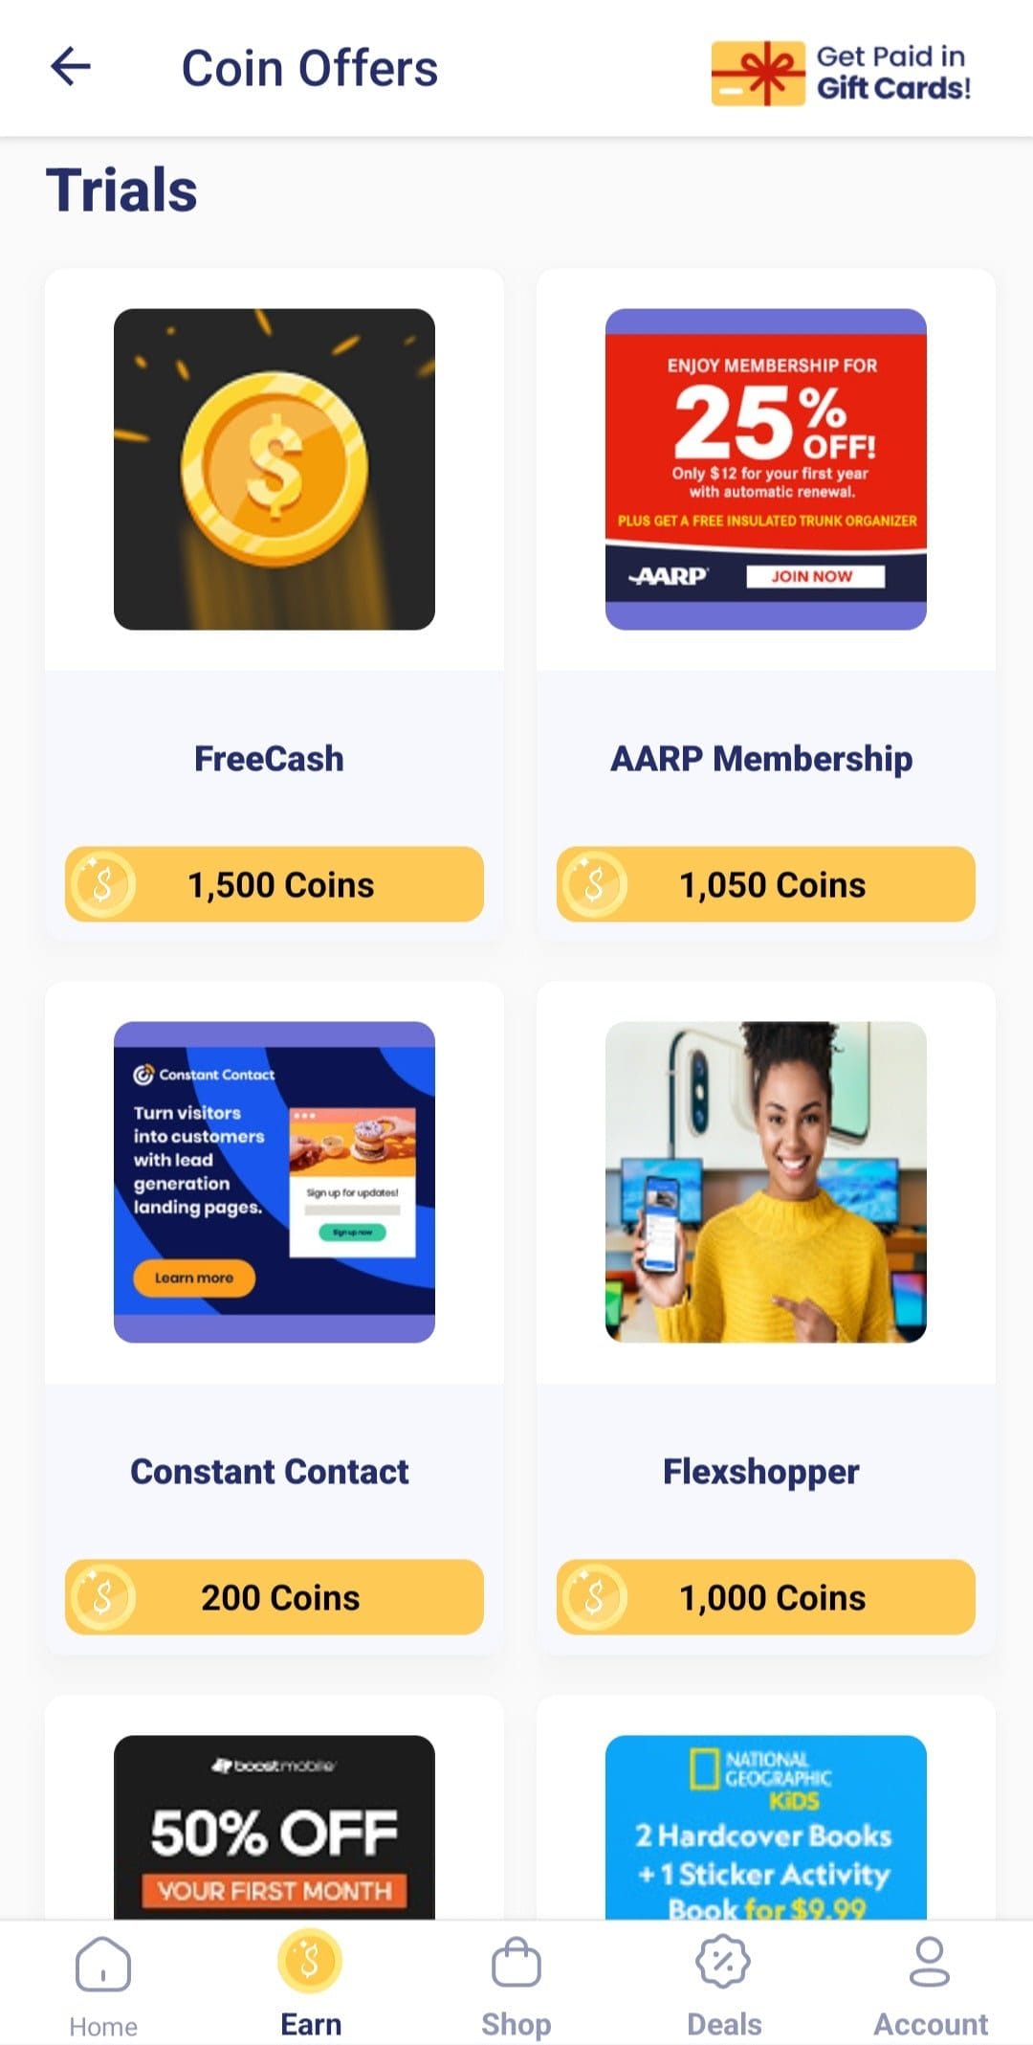The height and width of the screenshot is (2045, 1033).
Task: Open the AARP 25% off image
Action: (x=766, y=469)
